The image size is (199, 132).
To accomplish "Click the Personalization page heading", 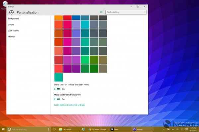I will click(x=28, y=13).
